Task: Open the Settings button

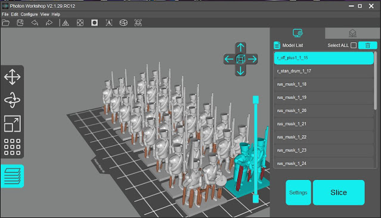Action: [298, 192]
